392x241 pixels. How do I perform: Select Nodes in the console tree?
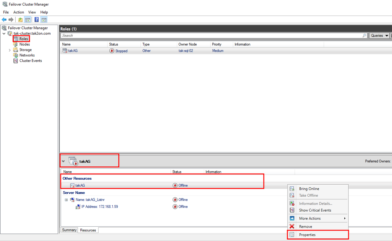coord(24,44)
